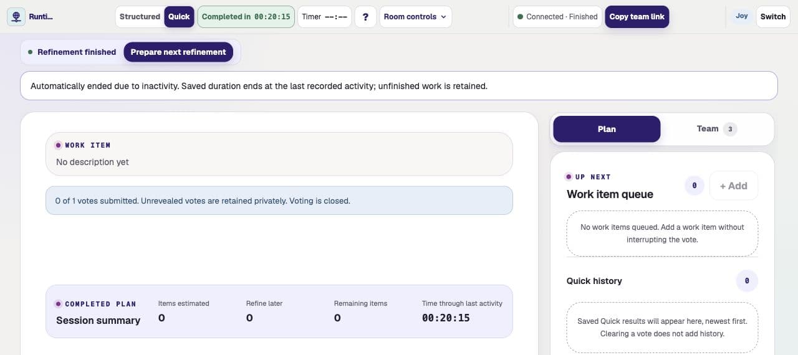Click the Items estimated value

click(x=161, y=318)
